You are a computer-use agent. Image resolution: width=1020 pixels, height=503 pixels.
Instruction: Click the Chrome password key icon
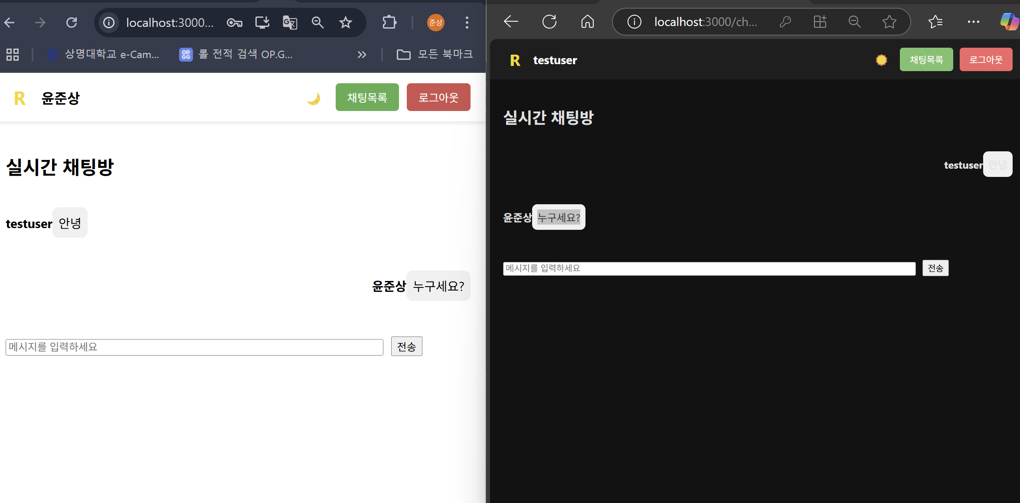pos(235,23)
